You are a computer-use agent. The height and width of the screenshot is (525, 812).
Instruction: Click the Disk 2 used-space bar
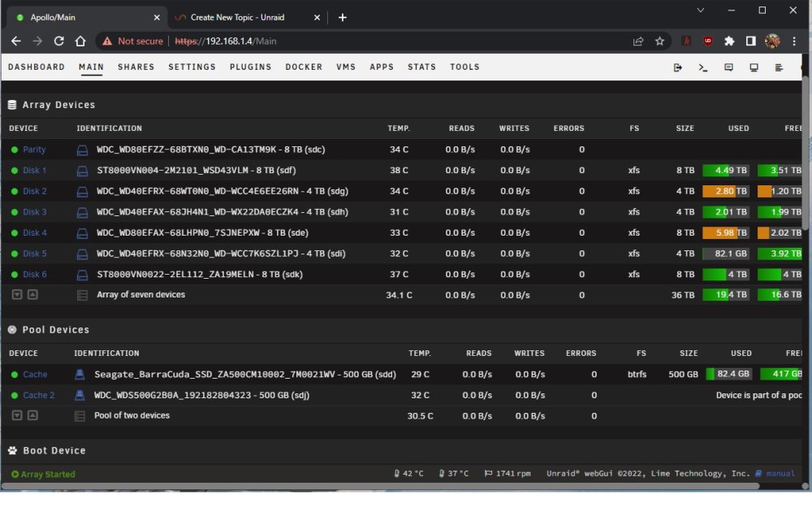pos(725,191)
